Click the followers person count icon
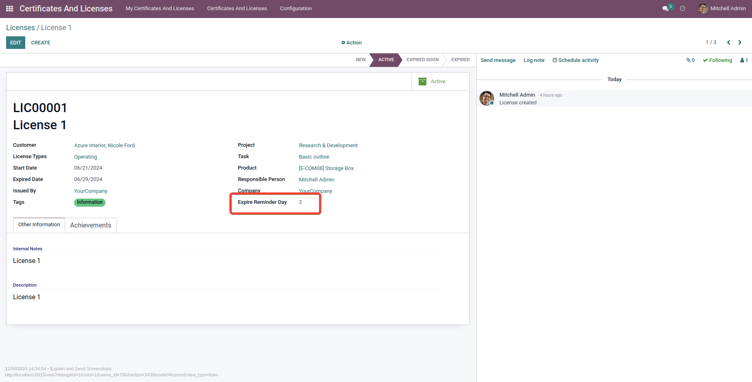Image resolution: width=752 pixels, height=382 pixels. tap(744, 60)
